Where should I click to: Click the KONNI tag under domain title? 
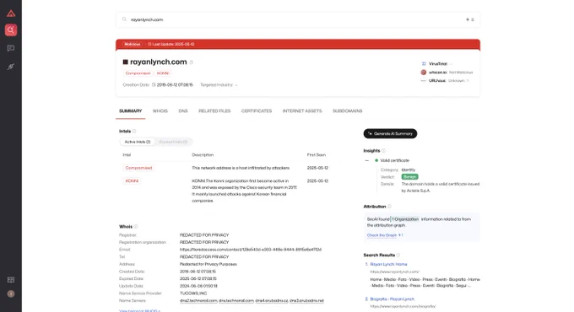[x=163, y=73]
